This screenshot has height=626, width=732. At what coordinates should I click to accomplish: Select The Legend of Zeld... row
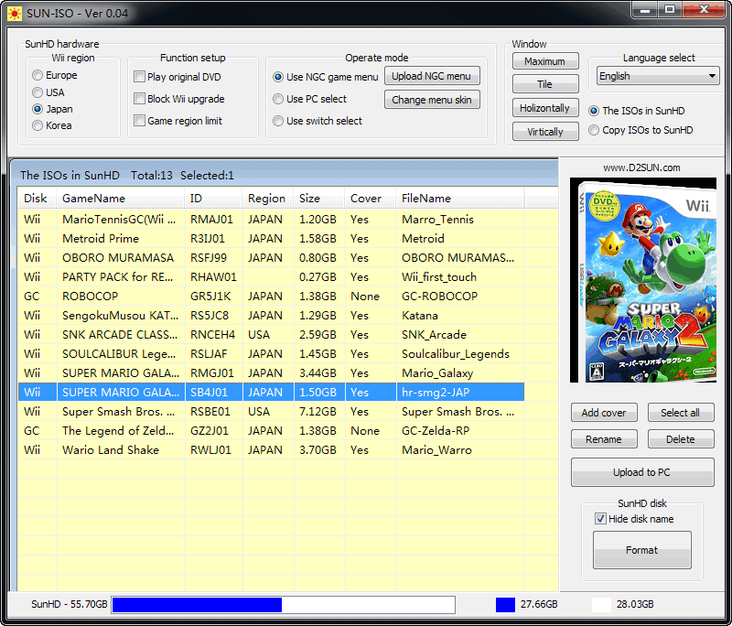(x=271, y=431)
